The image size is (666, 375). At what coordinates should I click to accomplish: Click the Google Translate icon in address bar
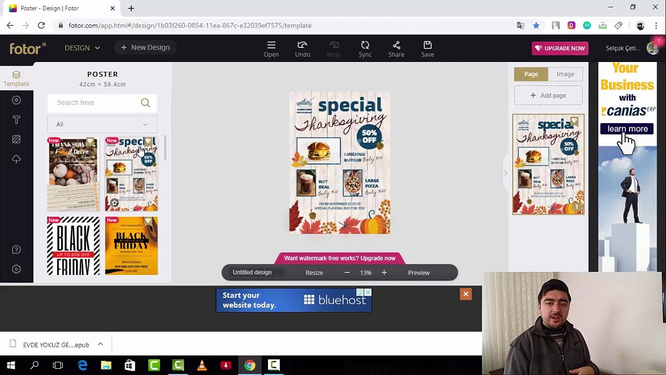tap(520, 26)
